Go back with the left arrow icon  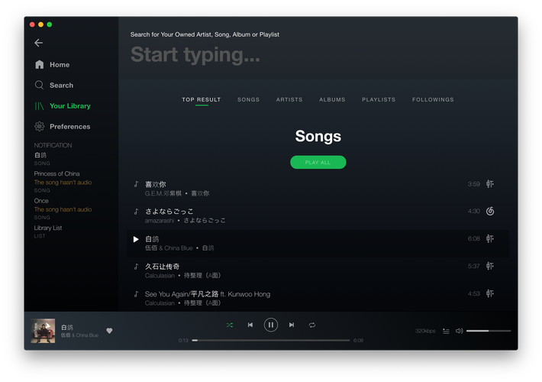(x=38, y=43)
